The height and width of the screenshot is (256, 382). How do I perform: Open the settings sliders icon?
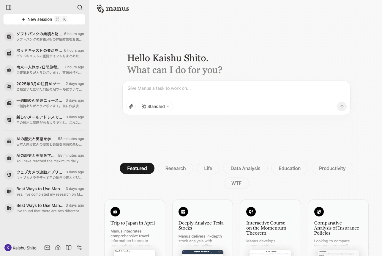(x=79, y=248)
